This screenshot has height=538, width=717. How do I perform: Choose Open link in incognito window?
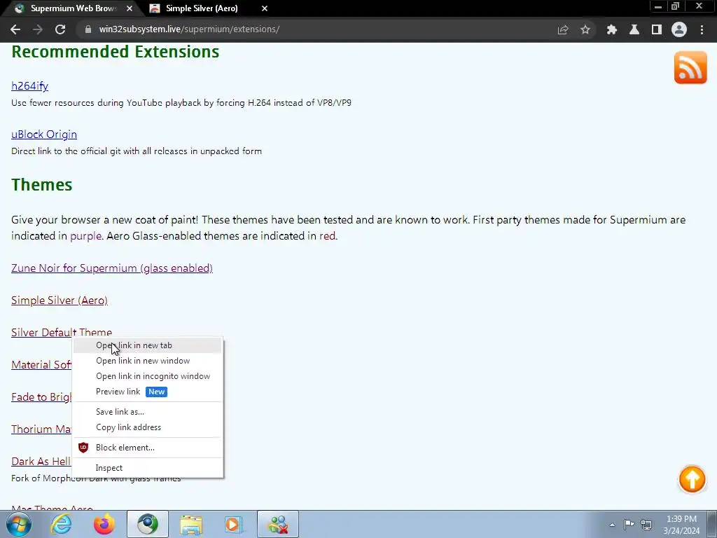click(147, 376)
